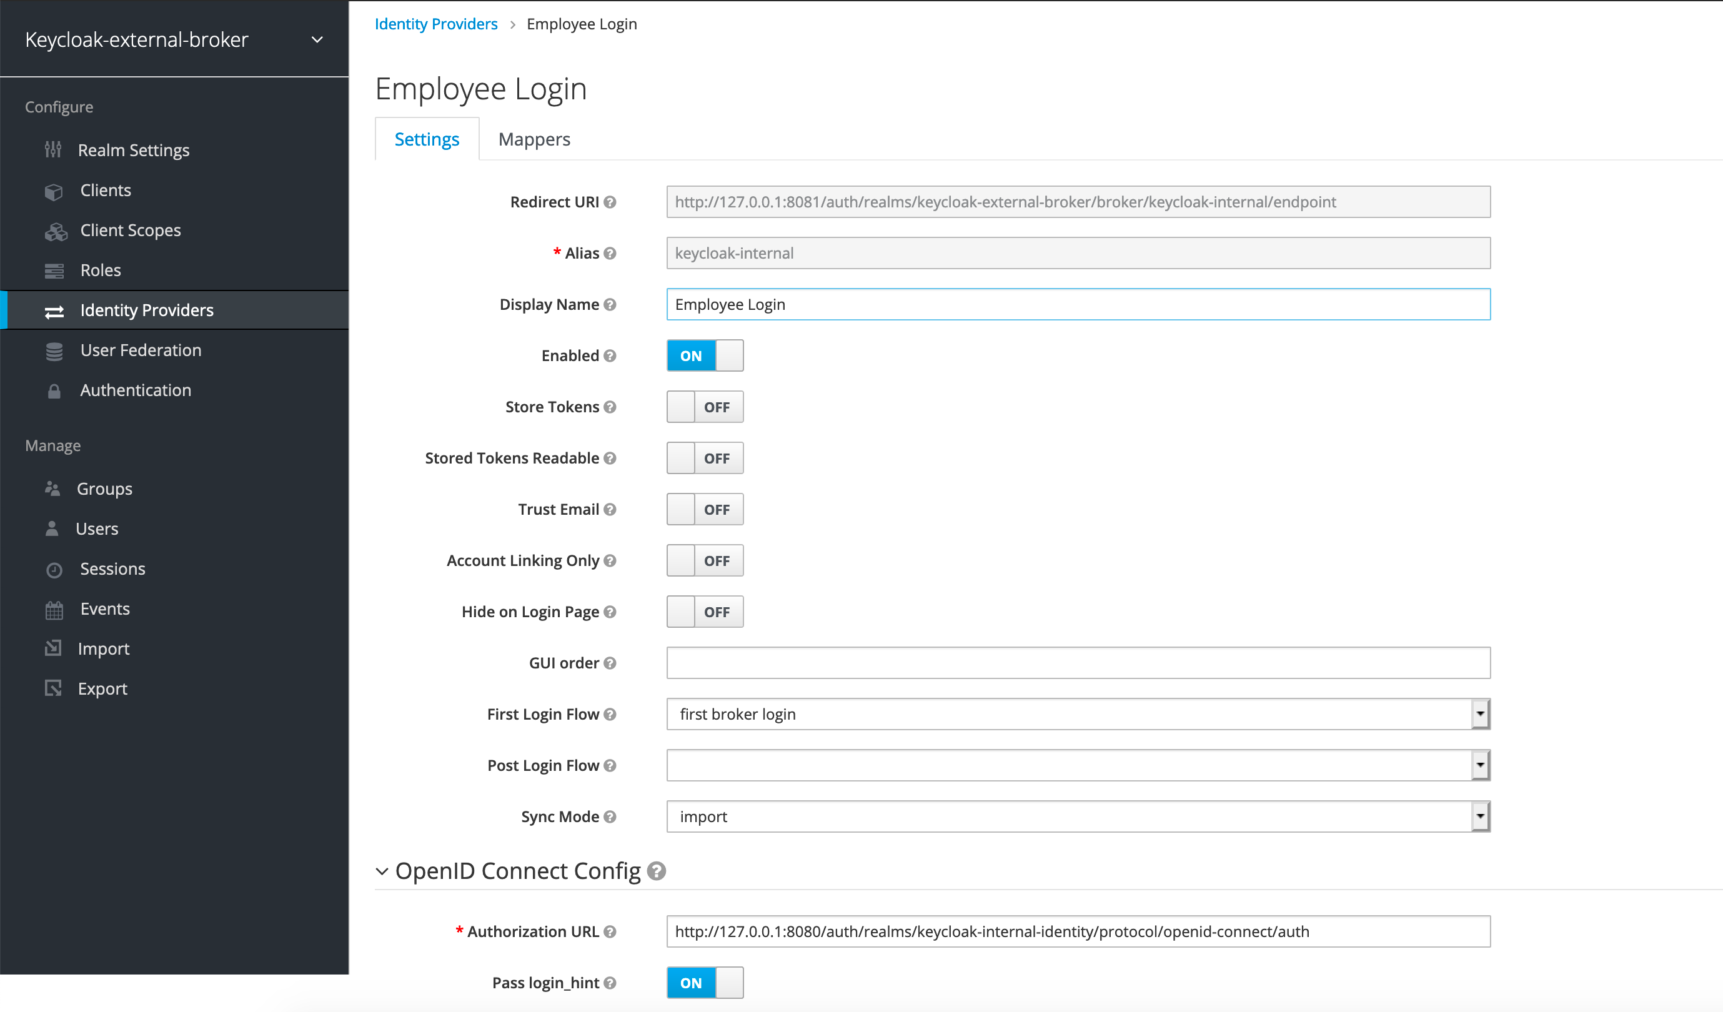1723x1012 pixels.
Task: Open Clients using the cube icon
Action: point(54,190)
